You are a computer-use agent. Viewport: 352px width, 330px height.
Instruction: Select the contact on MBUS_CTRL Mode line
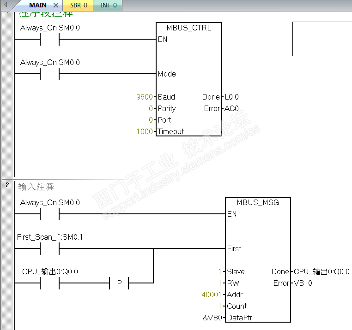[x=49, y=74]
